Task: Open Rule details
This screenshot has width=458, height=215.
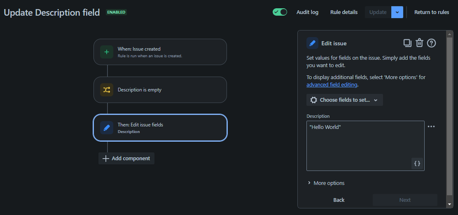Action: click(344, 12)
